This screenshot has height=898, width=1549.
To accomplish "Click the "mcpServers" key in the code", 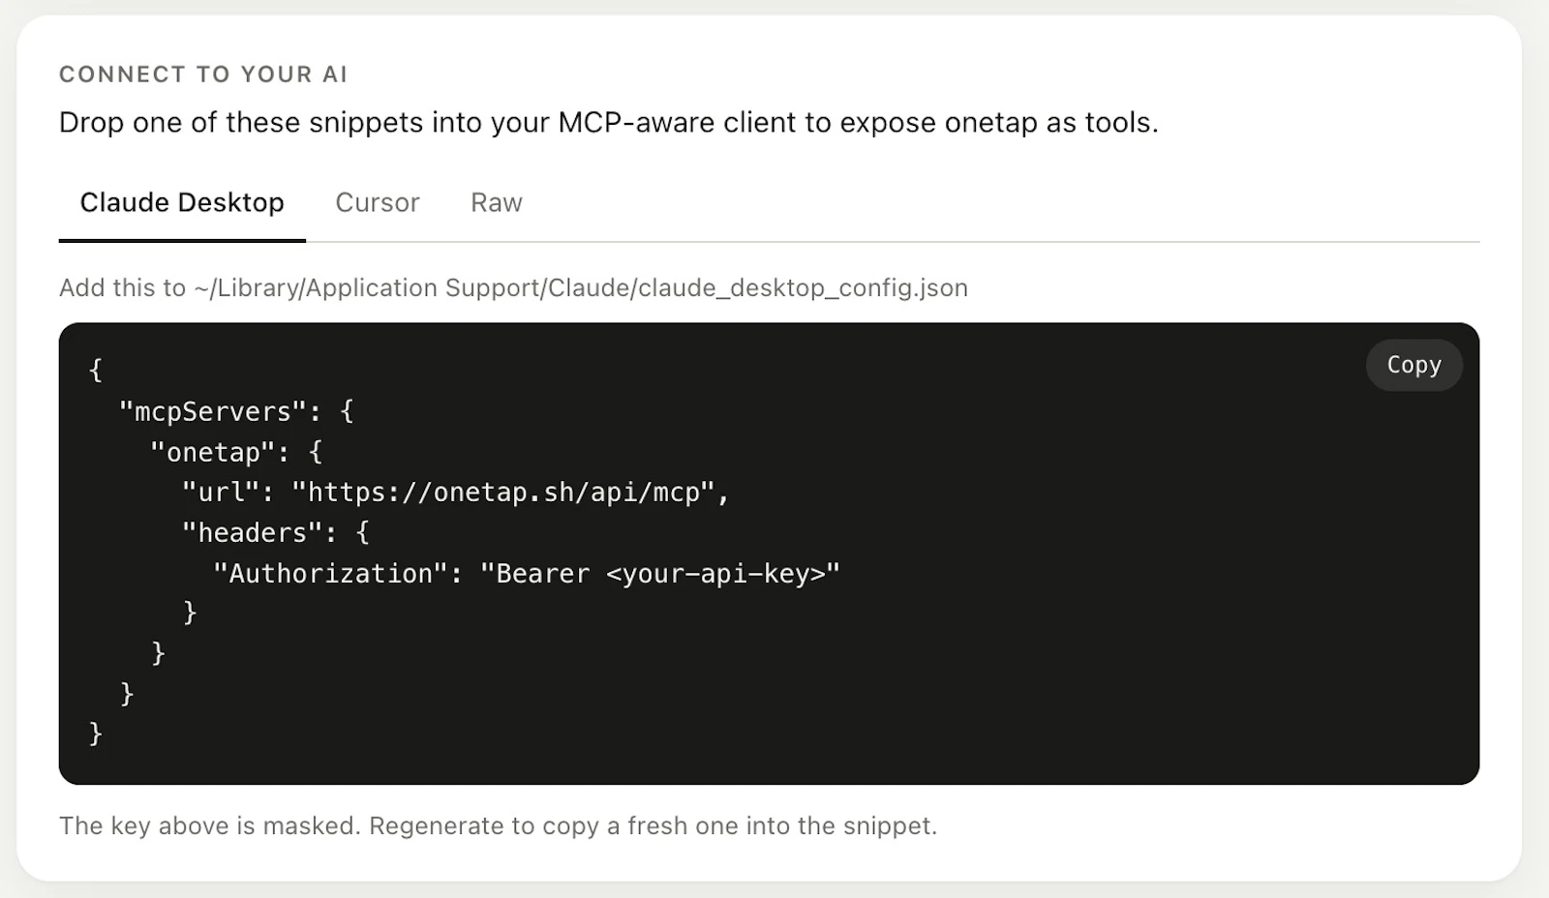I will (x=212, y=411).
